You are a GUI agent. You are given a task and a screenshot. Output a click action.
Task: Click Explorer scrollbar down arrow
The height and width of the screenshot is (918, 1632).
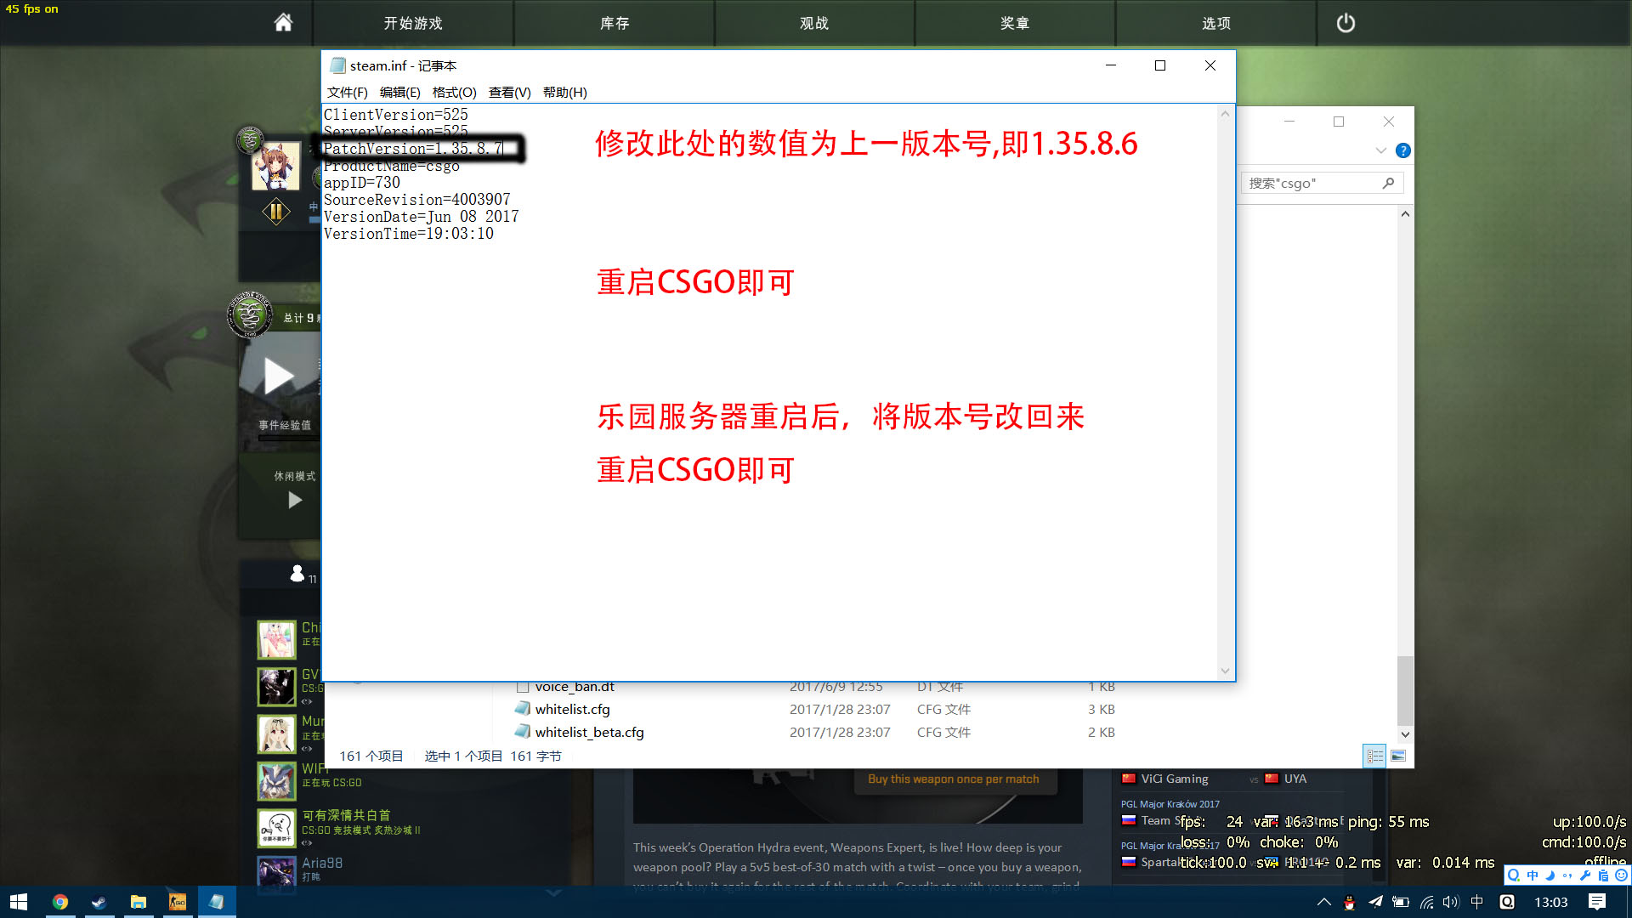click(1405, 734)
